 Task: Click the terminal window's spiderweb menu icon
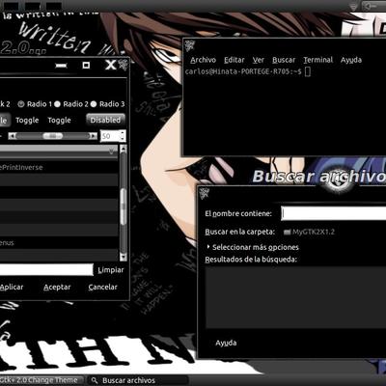pyautogui.click(x=189, y=46)
